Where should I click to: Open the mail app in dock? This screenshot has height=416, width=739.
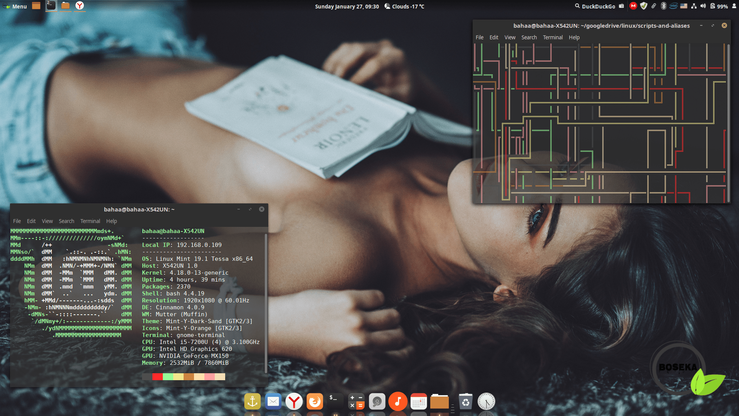pos(273,402)
